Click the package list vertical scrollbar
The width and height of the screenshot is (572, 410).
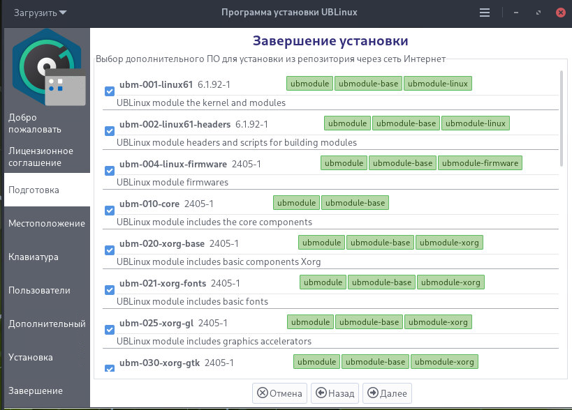tap(562, 119)
